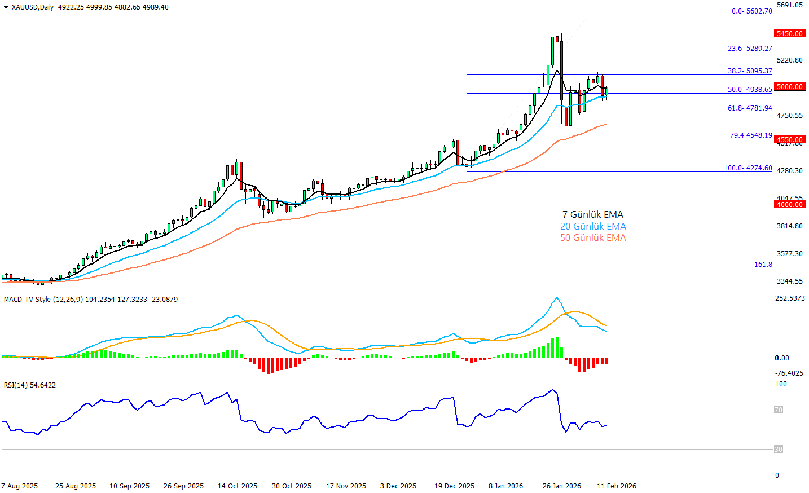Screen dimensions: 809x493
Task: Click the 23.6- 5289.27 Fibonacci label
Action: pos(750,49)
